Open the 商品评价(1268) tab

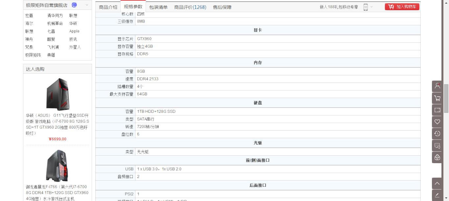click(x=190, y=7)
